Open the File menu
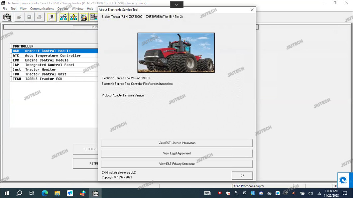The image size is (353, 198). [x=5, y=9]
